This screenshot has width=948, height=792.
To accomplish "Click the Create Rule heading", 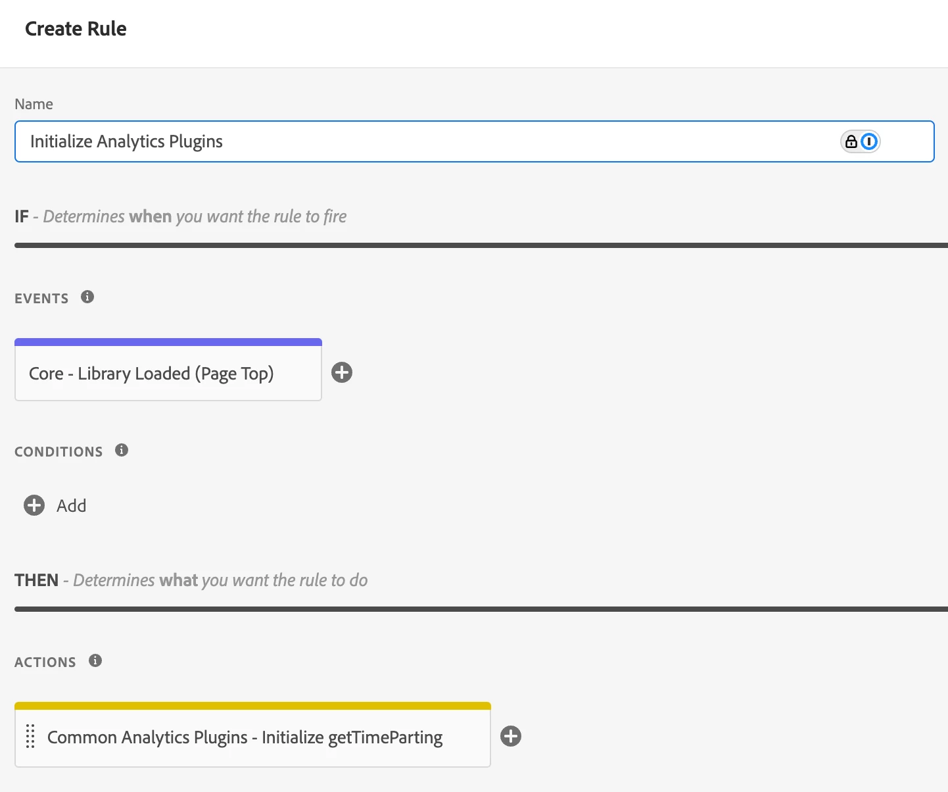I will tap(76, 29).
